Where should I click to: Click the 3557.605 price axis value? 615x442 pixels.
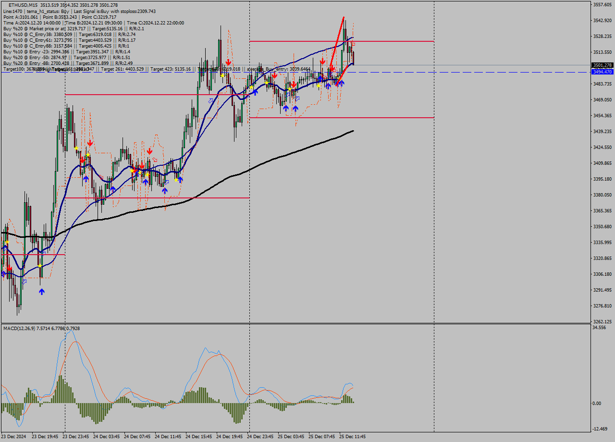pyautogui.click(x=603, y=4)
